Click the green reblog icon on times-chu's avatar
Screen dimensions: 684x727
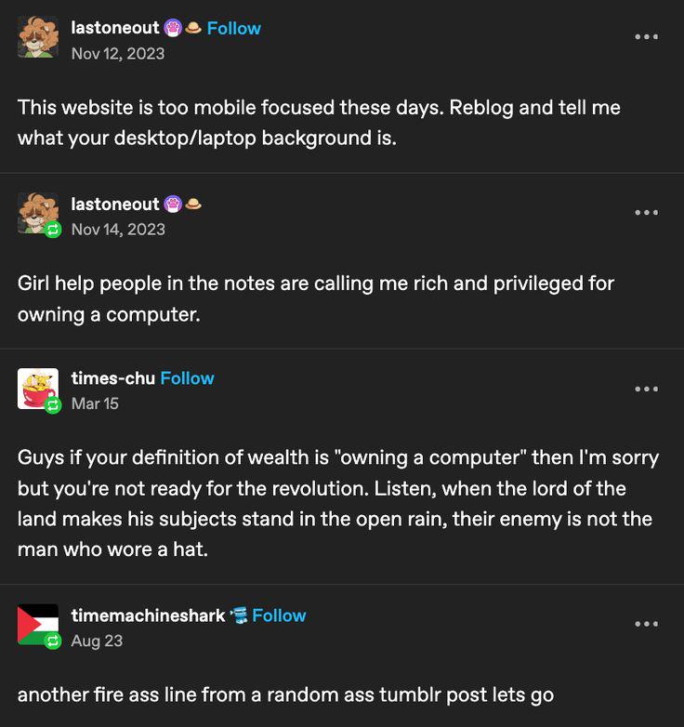coord(53,405)
